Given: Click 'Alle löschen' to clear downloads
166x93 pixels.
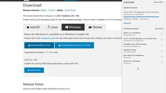Looking at the screenshot, I should pyautogui.click(x=159, y=29).
